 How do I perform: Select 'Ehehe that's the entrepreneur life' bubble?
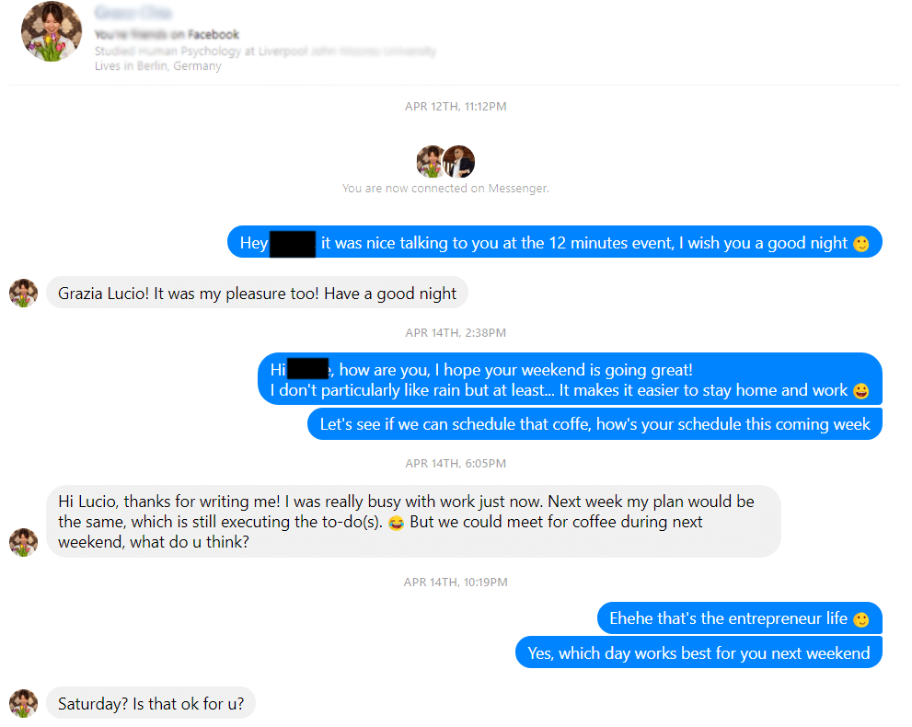point(739,618)
